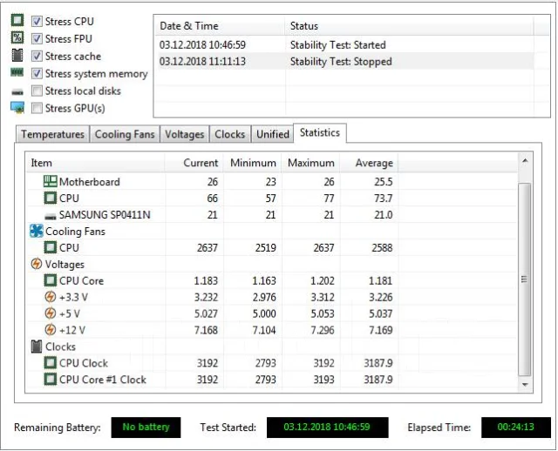The image size is (558, 451).
Task: Click the Elapsed Time 00:24:13 display
Action: click(x=516, y=427)
